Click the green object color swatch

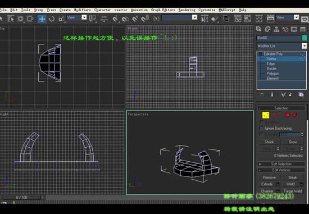click(305, 38)
